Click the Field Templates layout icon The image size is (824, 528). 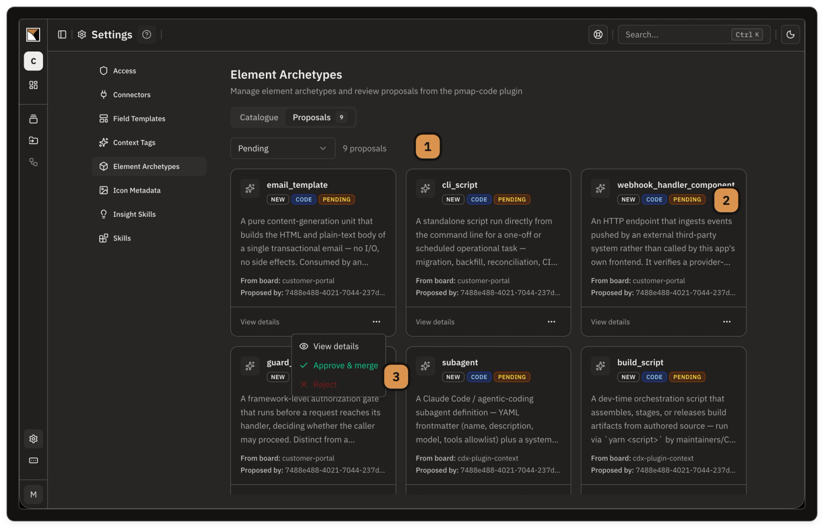click(104, 118)
